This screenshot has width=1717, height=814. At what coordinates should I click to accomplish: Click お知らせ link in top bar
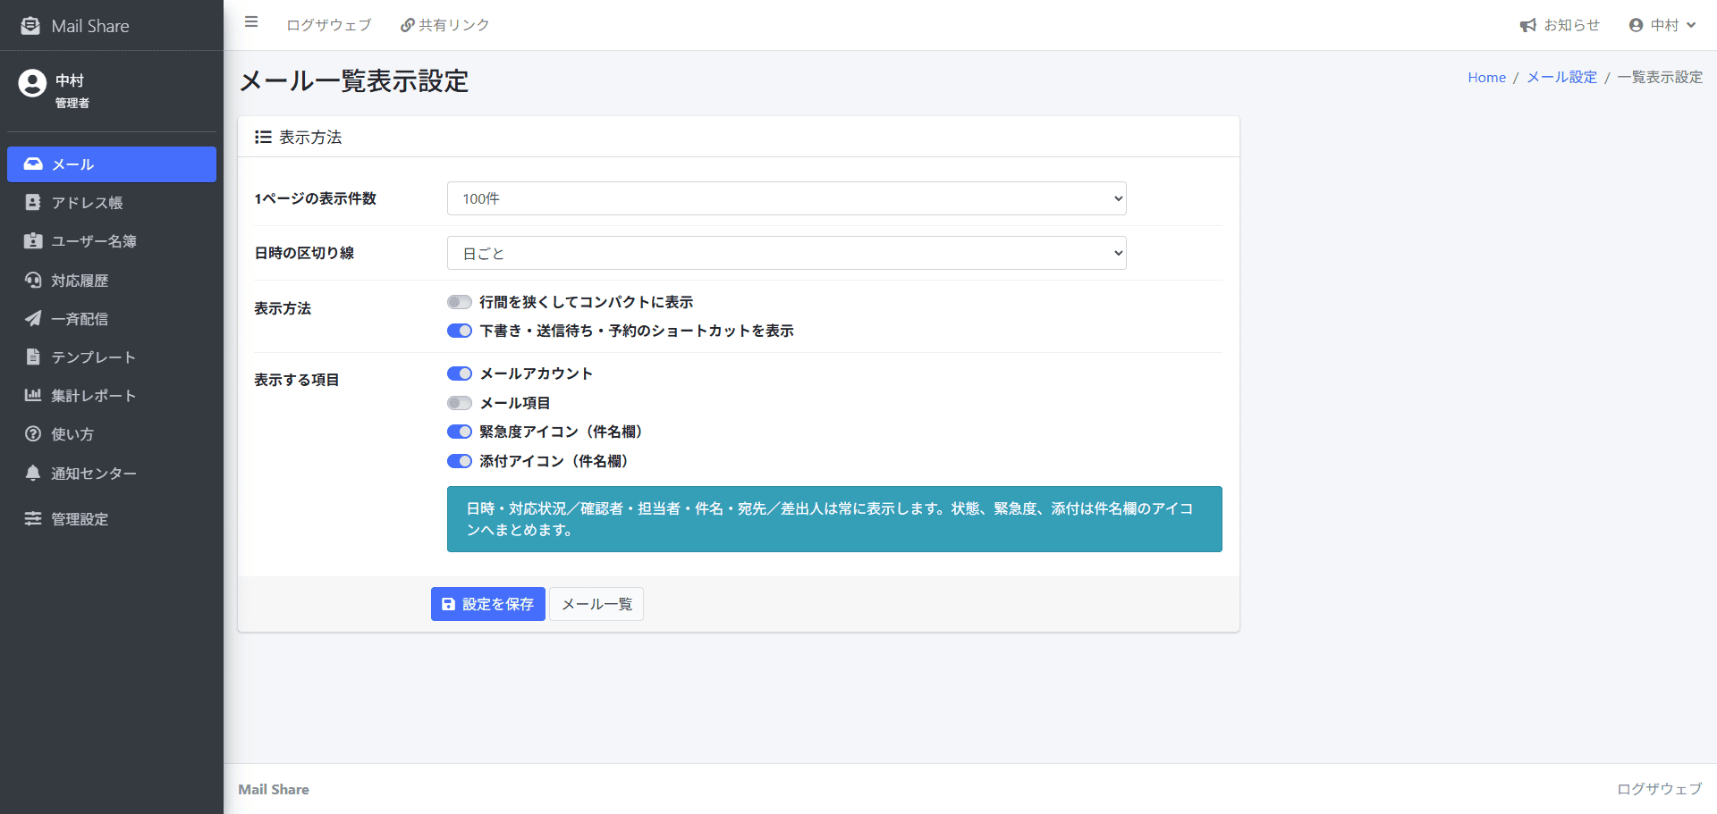click(x=1560, y=25)
